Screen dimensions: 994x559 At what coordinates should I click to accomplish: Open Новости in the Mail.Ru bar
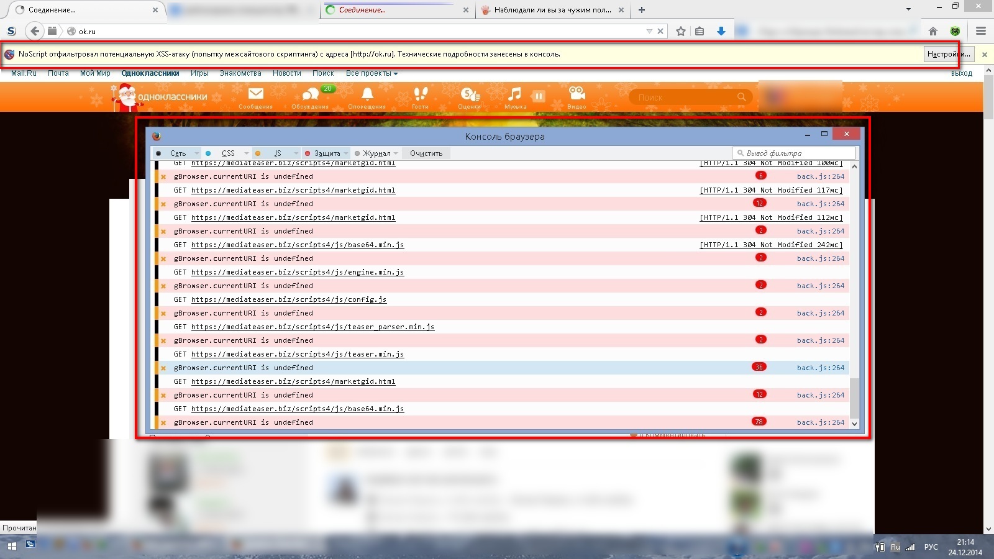[x=286, y=73]
